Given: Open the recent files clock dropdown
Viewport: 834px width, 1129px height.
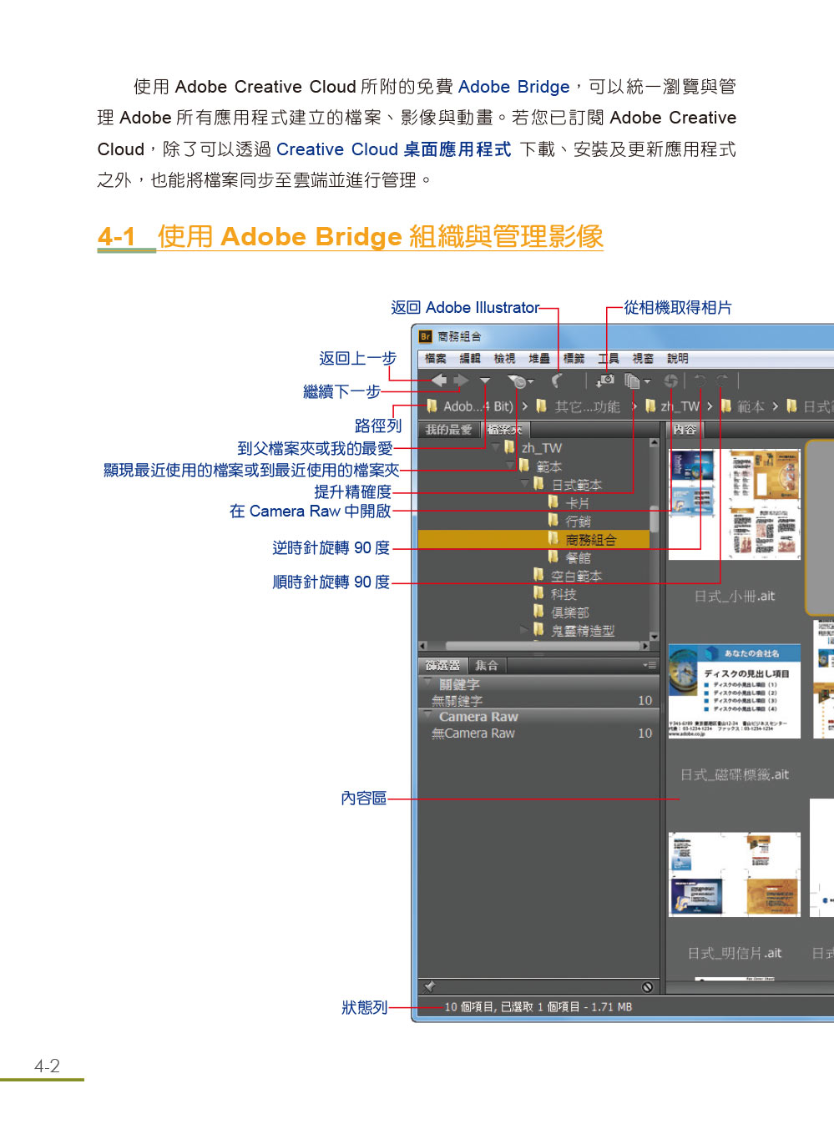Looking at the screenshot, I should tap(520, 381).
